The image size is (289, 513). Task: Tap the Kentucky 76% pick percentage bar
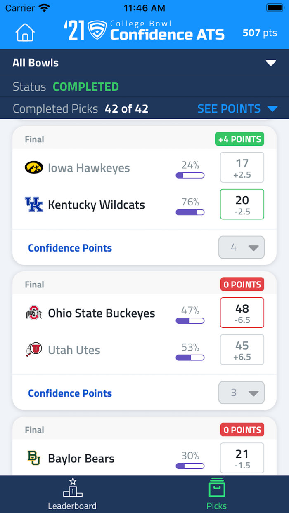190,212
